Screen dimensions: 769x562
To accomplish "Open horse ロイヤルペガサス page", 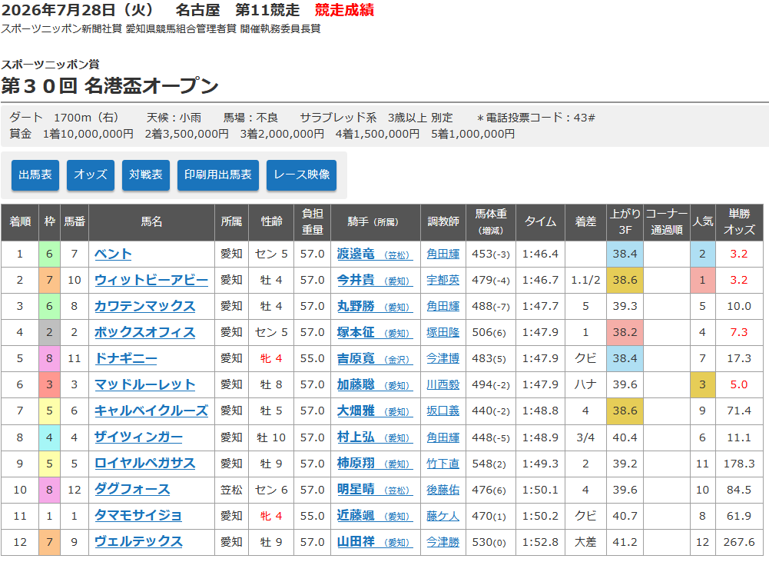I will [x=144, y=464].
